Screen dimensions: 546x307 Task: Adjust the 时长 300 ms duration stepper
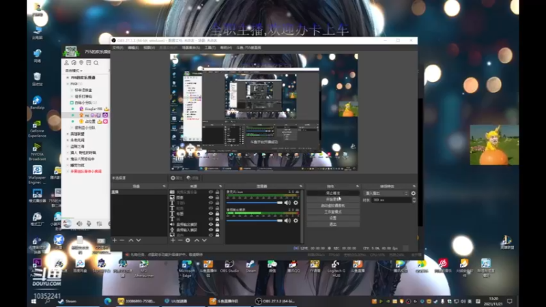tap(414, 200)
